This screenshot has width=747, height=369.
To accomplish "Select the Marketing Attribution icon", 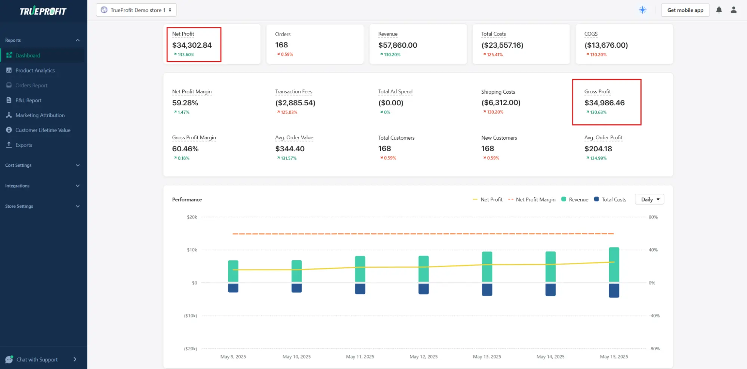I will [x=9, y=115].
